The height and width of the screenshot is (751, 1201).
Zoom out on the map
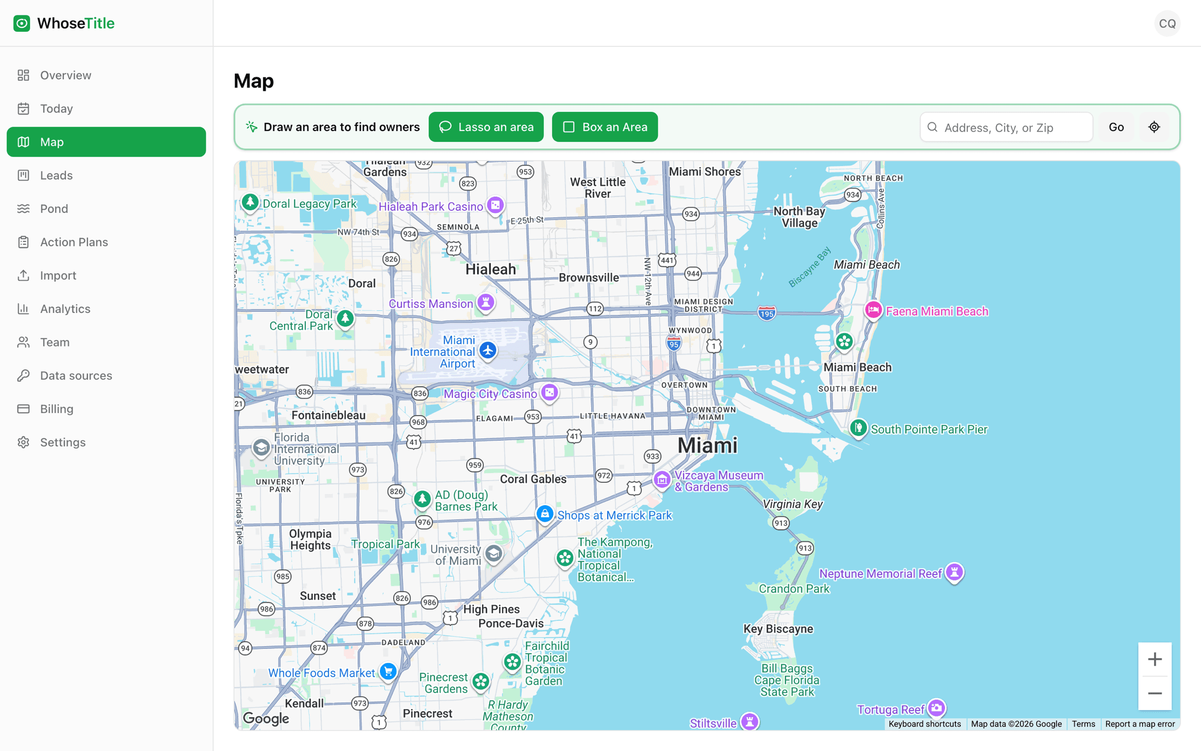1155,693
